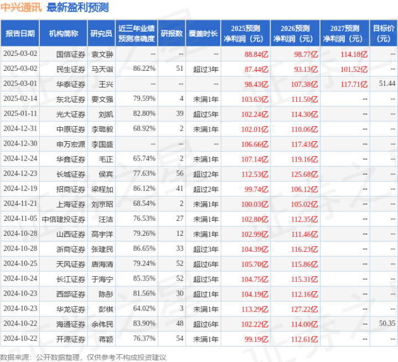Click the report count 56
Image resolution: width=398 pixels, height=362 pixels.
pos(180,173)
